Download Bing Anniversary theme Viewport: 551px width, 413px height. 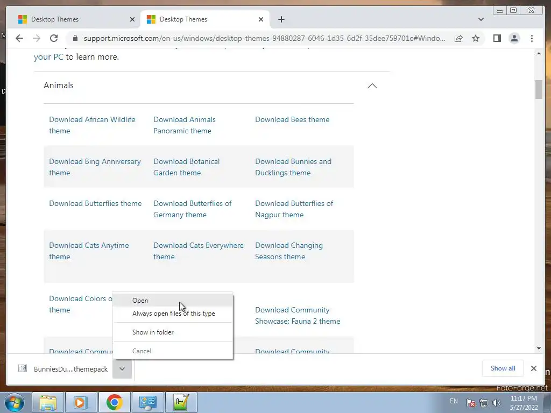pos(95,167)
